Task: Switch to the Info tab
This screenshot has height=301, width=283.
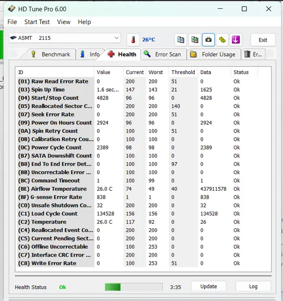Action: point(90,54)
